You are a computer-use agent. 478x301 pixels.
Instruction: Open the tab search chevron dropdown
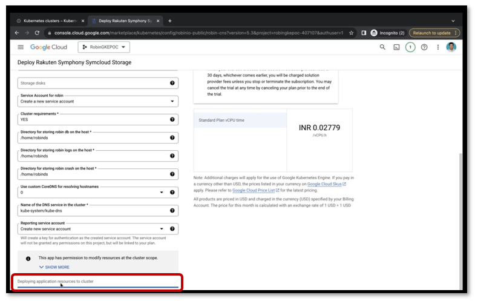pos(453,21)
